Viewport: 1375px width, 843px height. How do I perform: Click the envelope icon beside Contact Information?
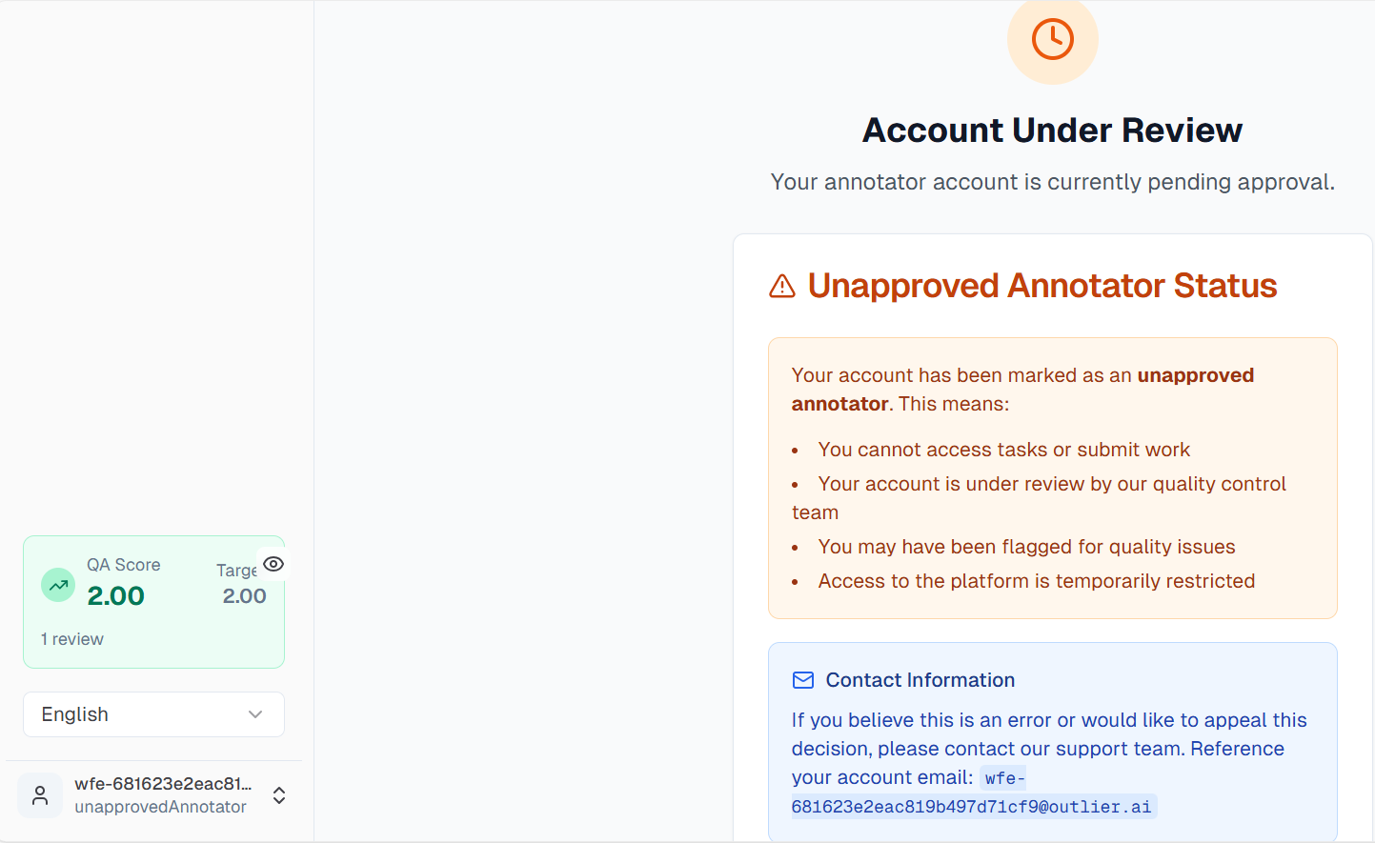click(x=801, y=679)
